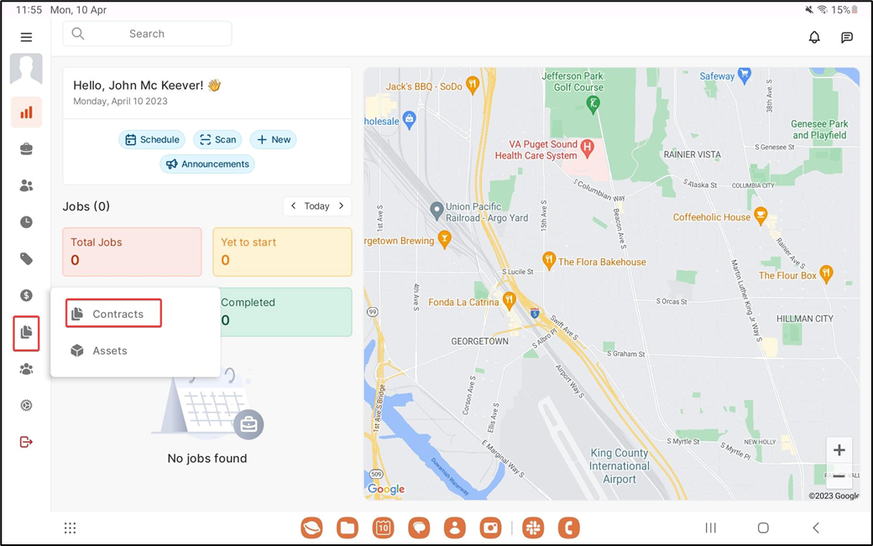Image resolution: width=873 pixels, height=546 pixels.
Task: Open the jobs briefcase icon in sidebar
Action: pos(26,149)
